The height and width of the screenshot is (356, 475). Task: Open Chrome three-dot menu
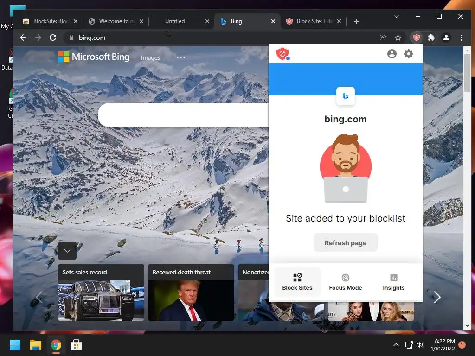pos(461,38)
